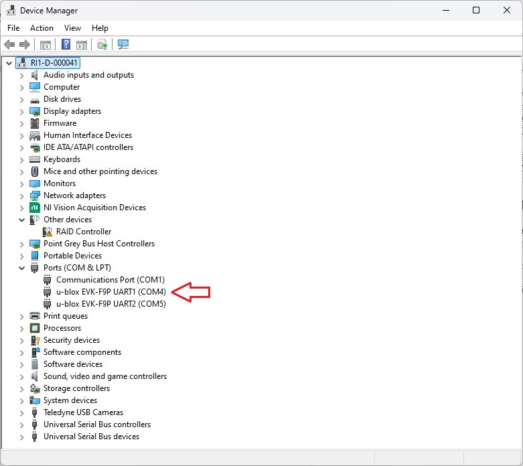This screenshot has height=466, width=523.
Task: Expand the Monitors category
Action: [x=21, y=184]
